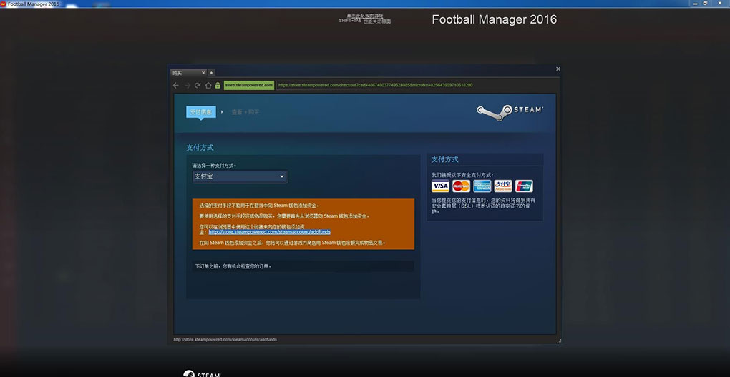Open the steamaccount/addfunds link
This screenshot has height=377, width=730.
(x=270, y=231)
